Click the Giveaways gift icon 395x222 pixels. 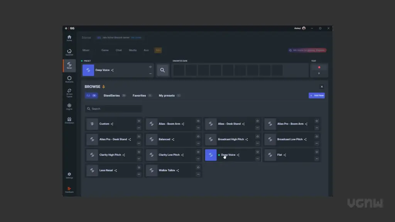[69, 120]
